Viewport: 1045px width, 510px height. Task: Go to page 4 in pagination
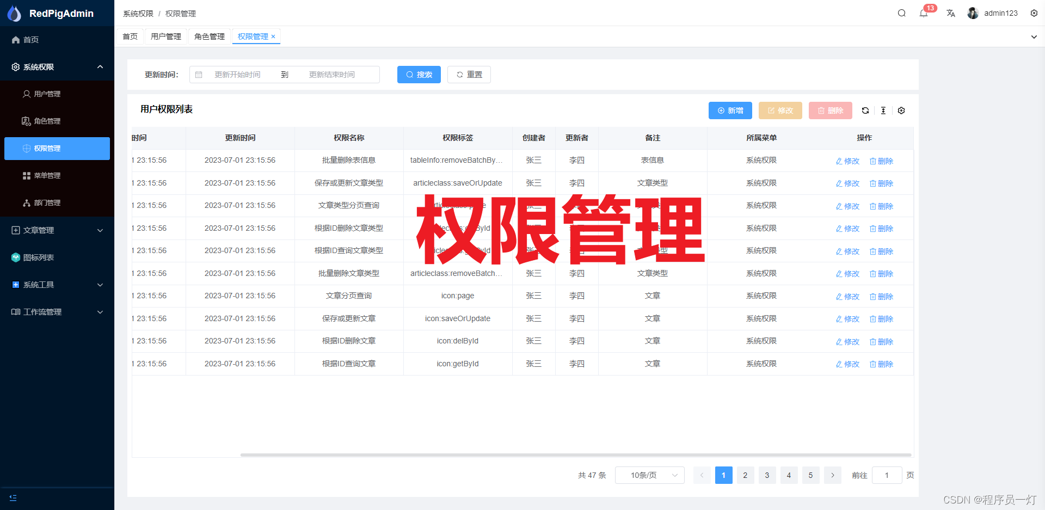coord(789,475)
